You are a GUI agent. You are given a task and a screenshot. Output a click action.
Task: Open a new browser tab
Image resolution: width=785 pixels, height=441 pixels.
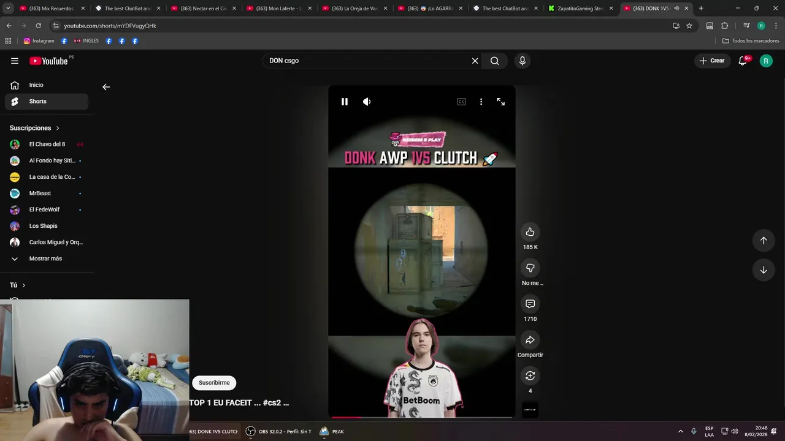(701, 9)
